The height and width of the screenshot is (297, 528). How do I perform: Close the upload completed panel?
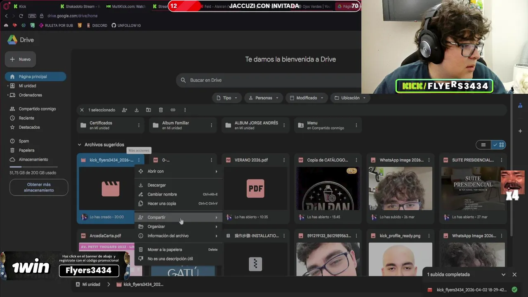(514, 274)
